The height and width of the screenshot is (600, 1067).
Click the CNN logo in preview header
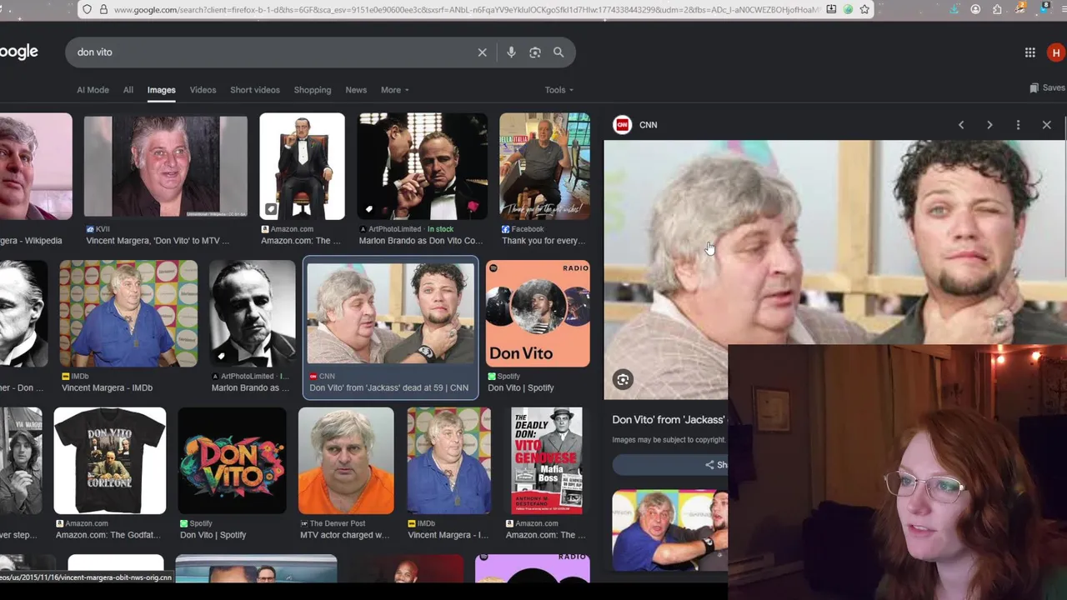622,125
